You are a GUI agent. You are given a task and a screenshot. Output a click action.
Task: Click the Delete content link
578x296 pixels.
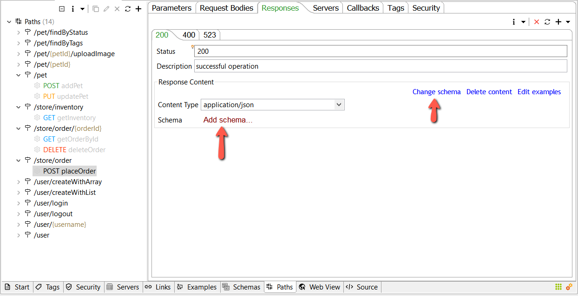pyautogui.click(x=489, y=92)
